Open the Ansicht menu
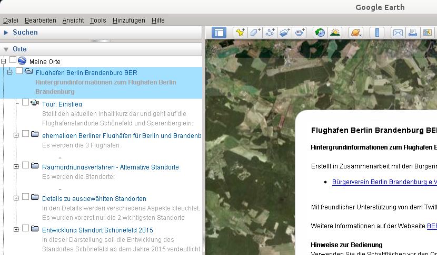 click(73, 20)
